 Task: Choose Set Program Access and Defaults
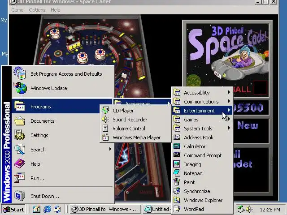click(x=62, y=74)
